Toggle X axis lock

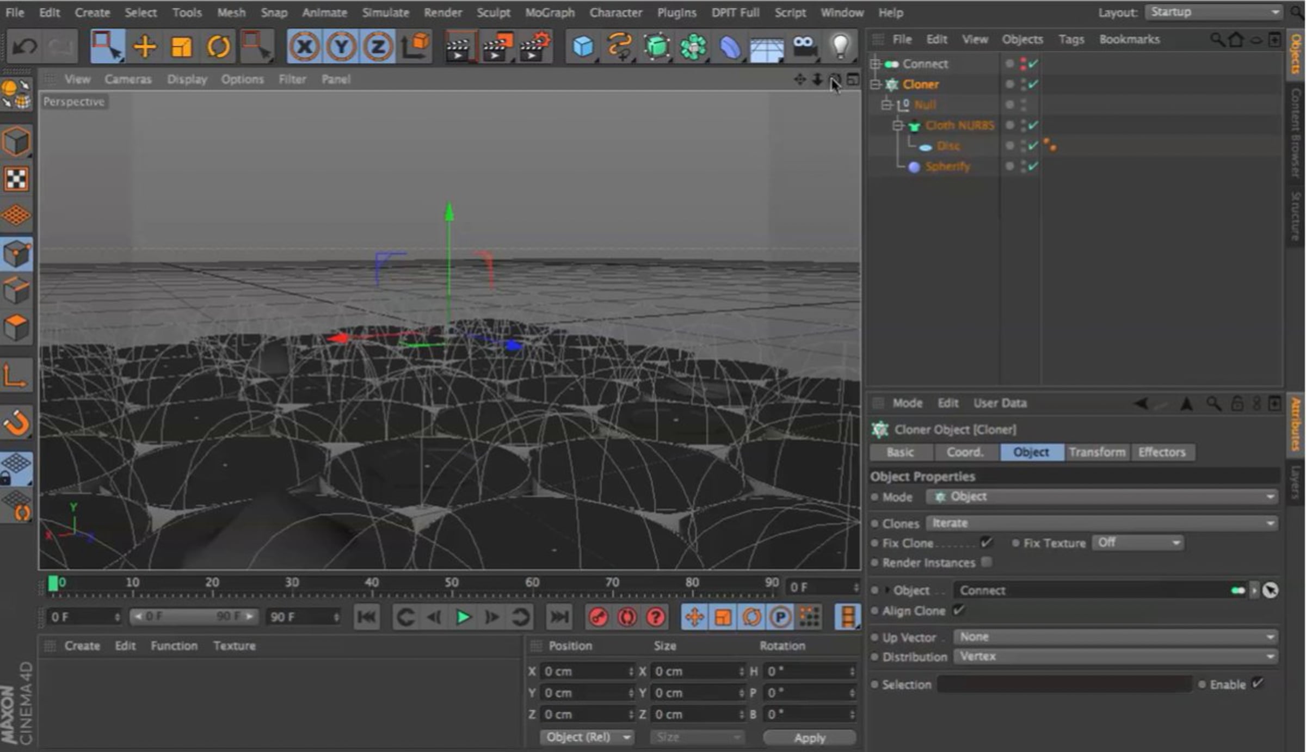[x=304, y=47]
